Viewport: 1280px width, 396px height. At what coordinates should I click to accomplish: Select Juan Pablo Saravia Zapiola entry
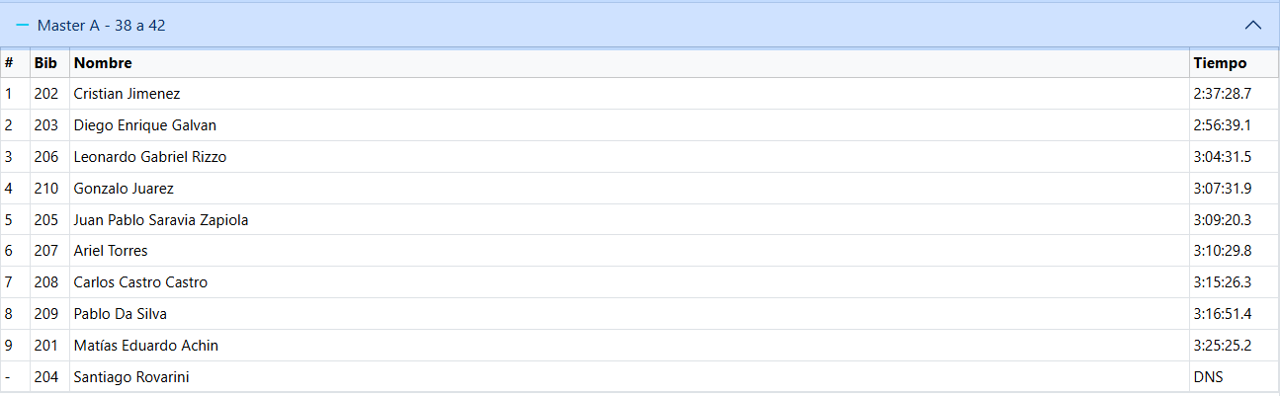[640, 220]
